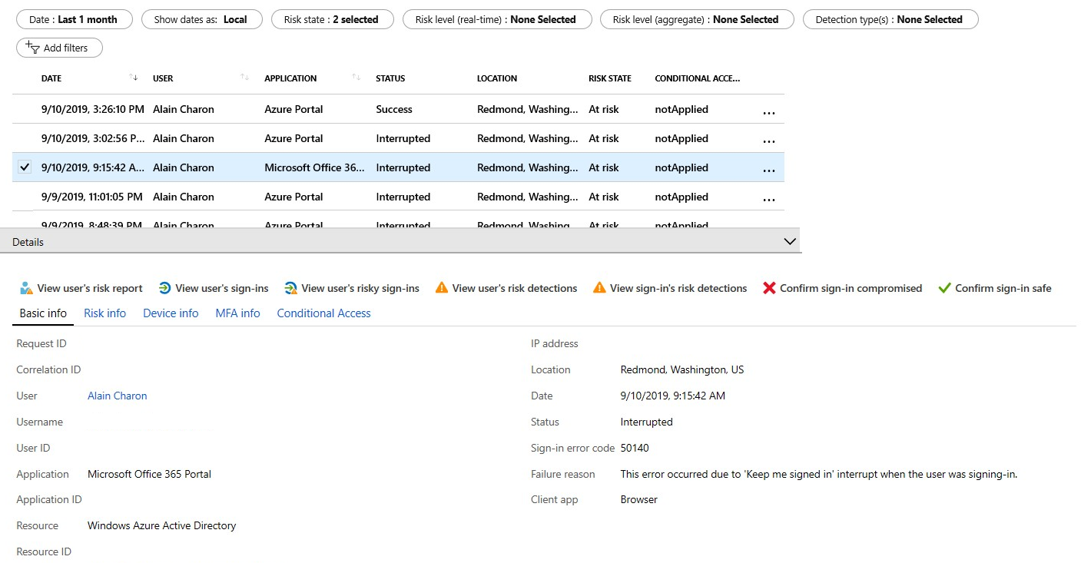Click the Failure reason text about Keep me signed in
Image resolution: width=1081 pixels, height=563 pixels.
pyautogui.click(x=819, y=474)
